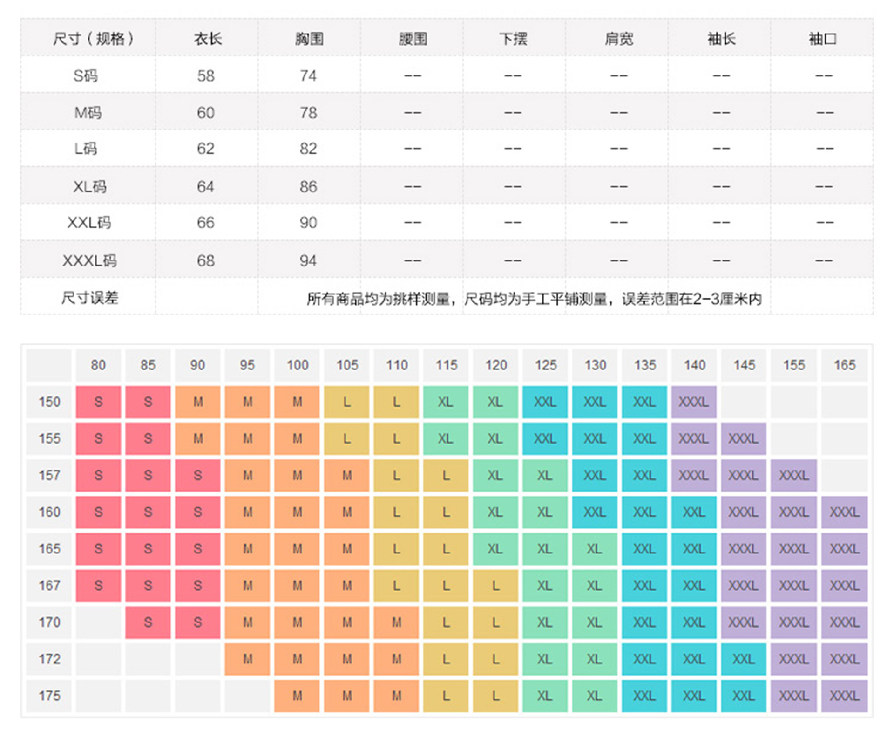
Task: Click the length value 58
Action: coord(205,75)
